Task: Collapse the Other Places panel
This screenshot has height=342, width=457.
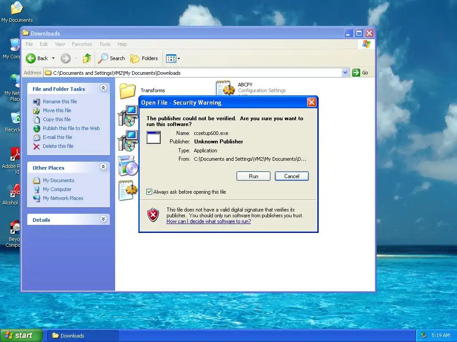Action: pyautogui.click(x=103, y=167)
